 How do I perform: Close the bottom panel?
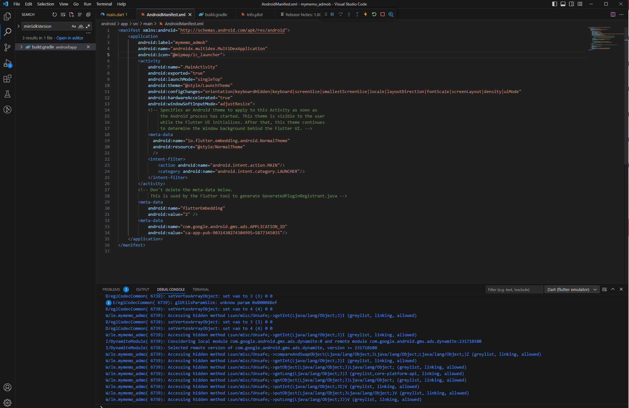click(x=621, y=289)
